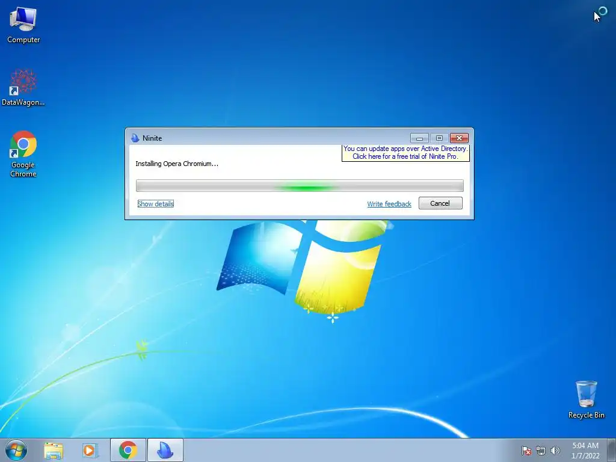
Task: Select the DataWagon desktop shortcut
Action: 23,88
